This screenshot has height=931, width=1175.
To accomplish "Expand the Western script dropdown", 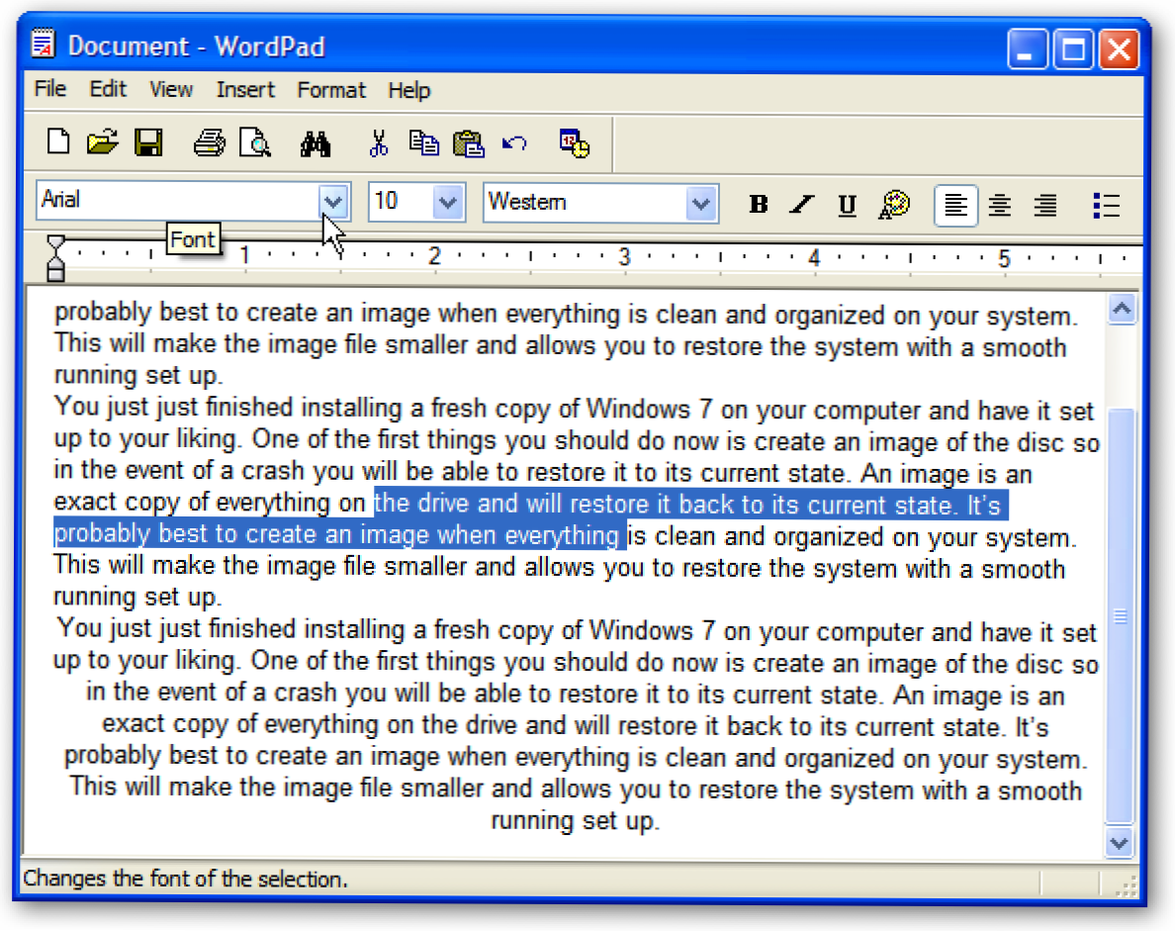I will (700, 204).
